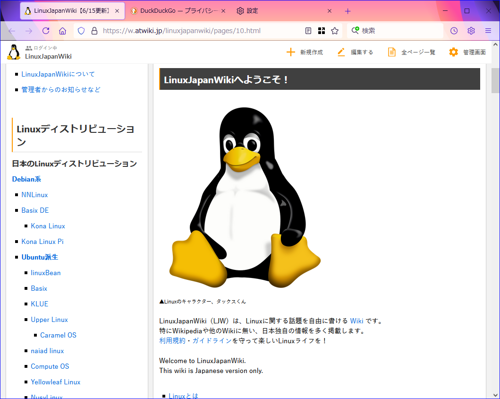Click the Tux penguin image
The width and height of the screenshot is (500, 399).
coord(244,197)
